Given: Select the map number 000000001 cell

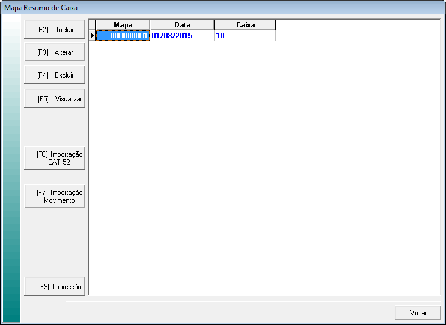Looking at the screenshot, I should (123, 36).
